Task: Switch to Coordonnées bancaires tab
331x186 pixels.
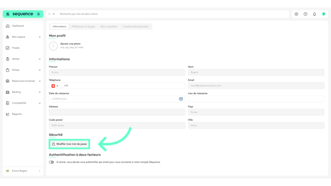Action: [x=136, y=26]
